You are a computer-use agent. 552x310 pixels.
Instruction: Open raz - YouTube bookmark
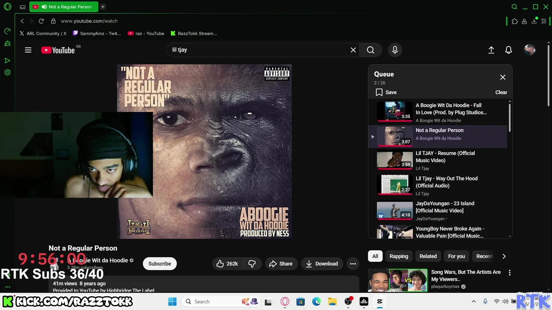(x=146, y=33)
